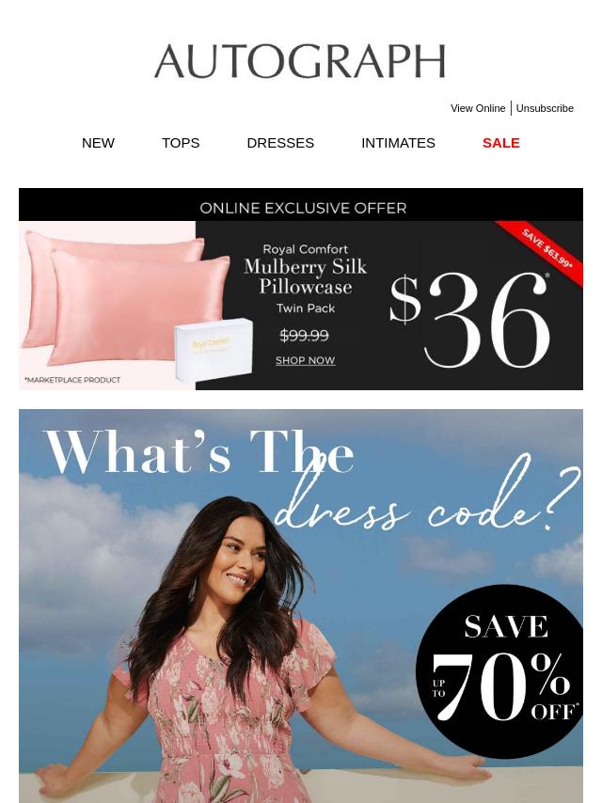602x803 pixels.
Task: Click the Save up to 70% off badge
Action: [x=499, y=670]
